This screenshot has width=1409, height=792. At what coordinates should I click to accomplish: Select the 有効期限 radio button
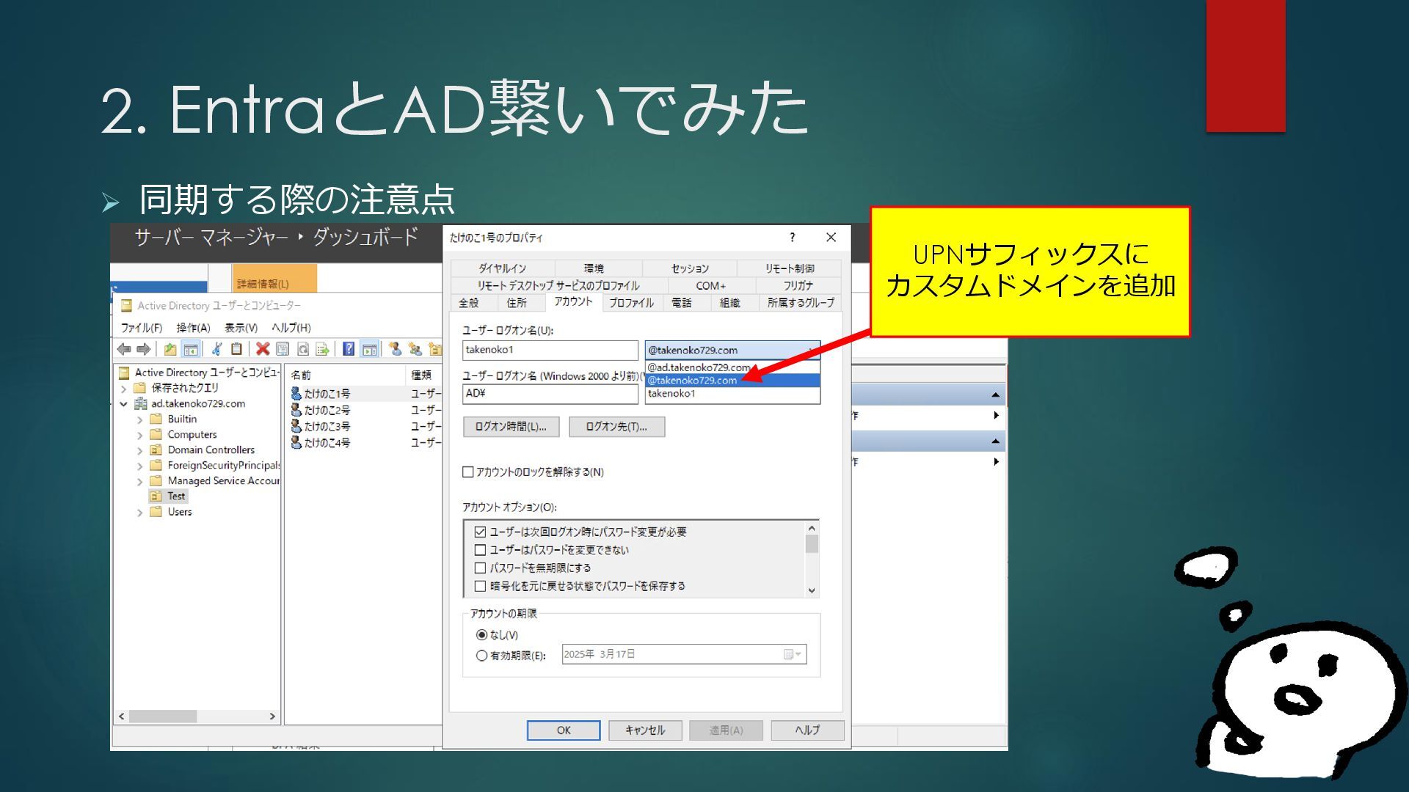pos(481,656)
